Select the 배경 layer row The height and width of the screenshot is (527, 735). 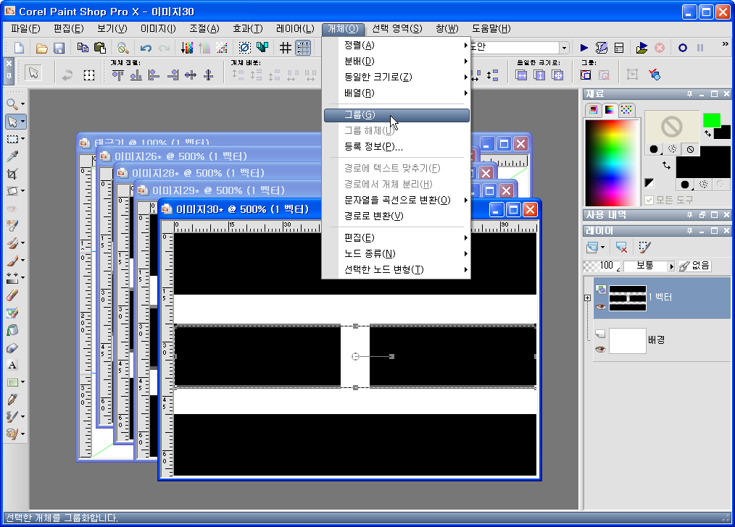coord(662,341)
